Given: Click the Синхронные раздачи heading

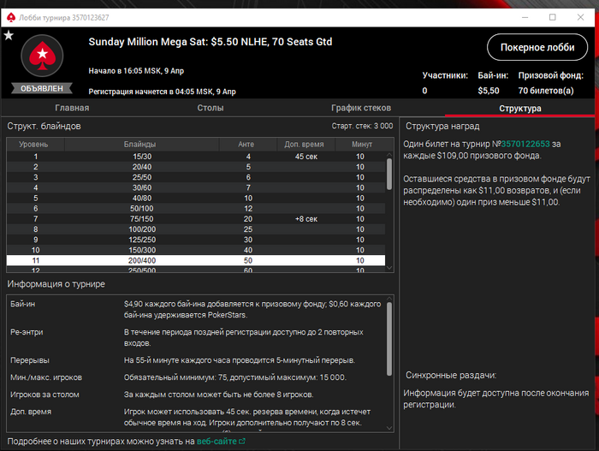Looking at the screenshot, I should pyautogui.click(x=451, y=376).
